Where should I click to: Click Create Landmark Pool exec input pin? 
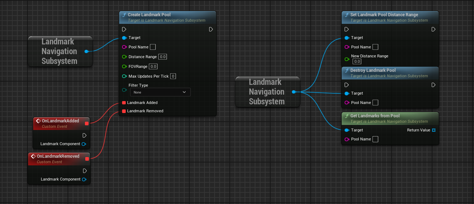tap(124, 29)
